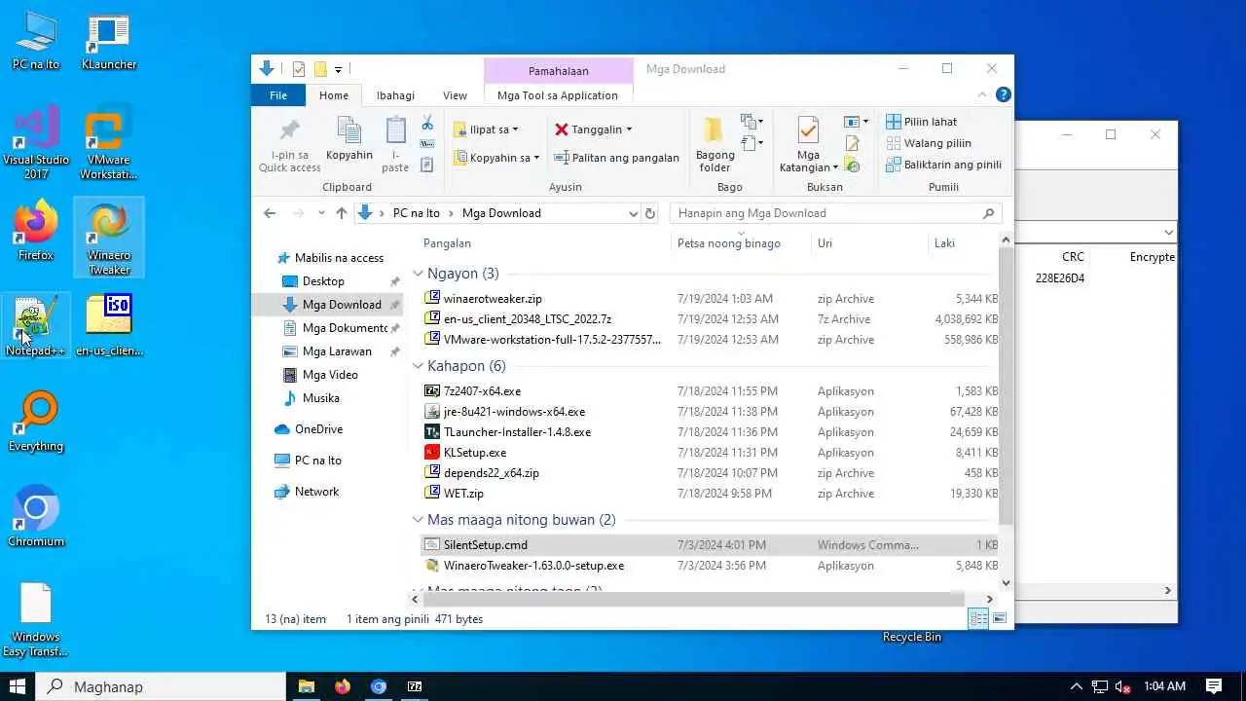Open the help question mark icon
The width and height of the screenshot is (1246, 701).
[1003, 94]
